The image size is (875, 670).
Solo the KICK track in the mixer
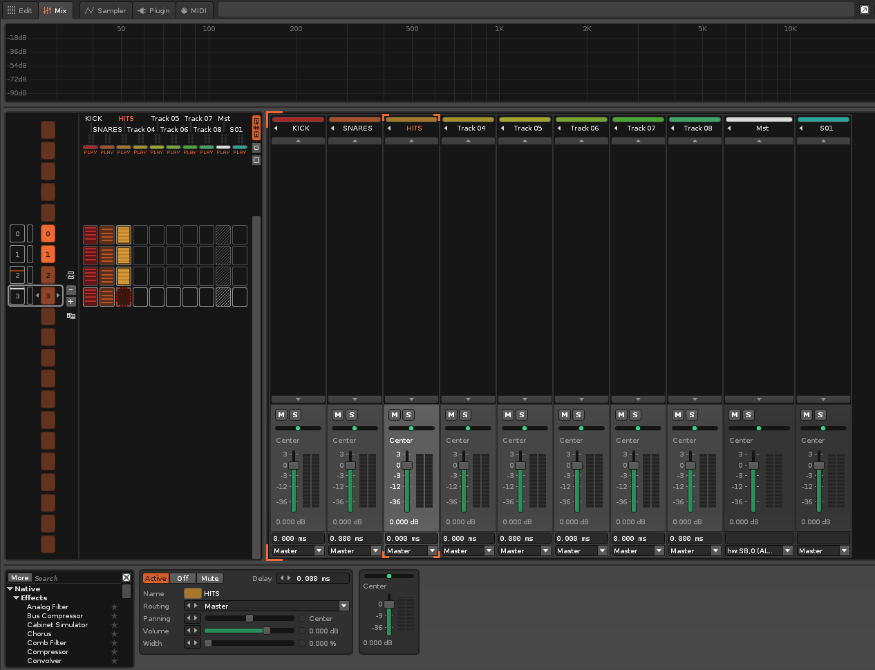pyautogui.click(x=295, y=415)
